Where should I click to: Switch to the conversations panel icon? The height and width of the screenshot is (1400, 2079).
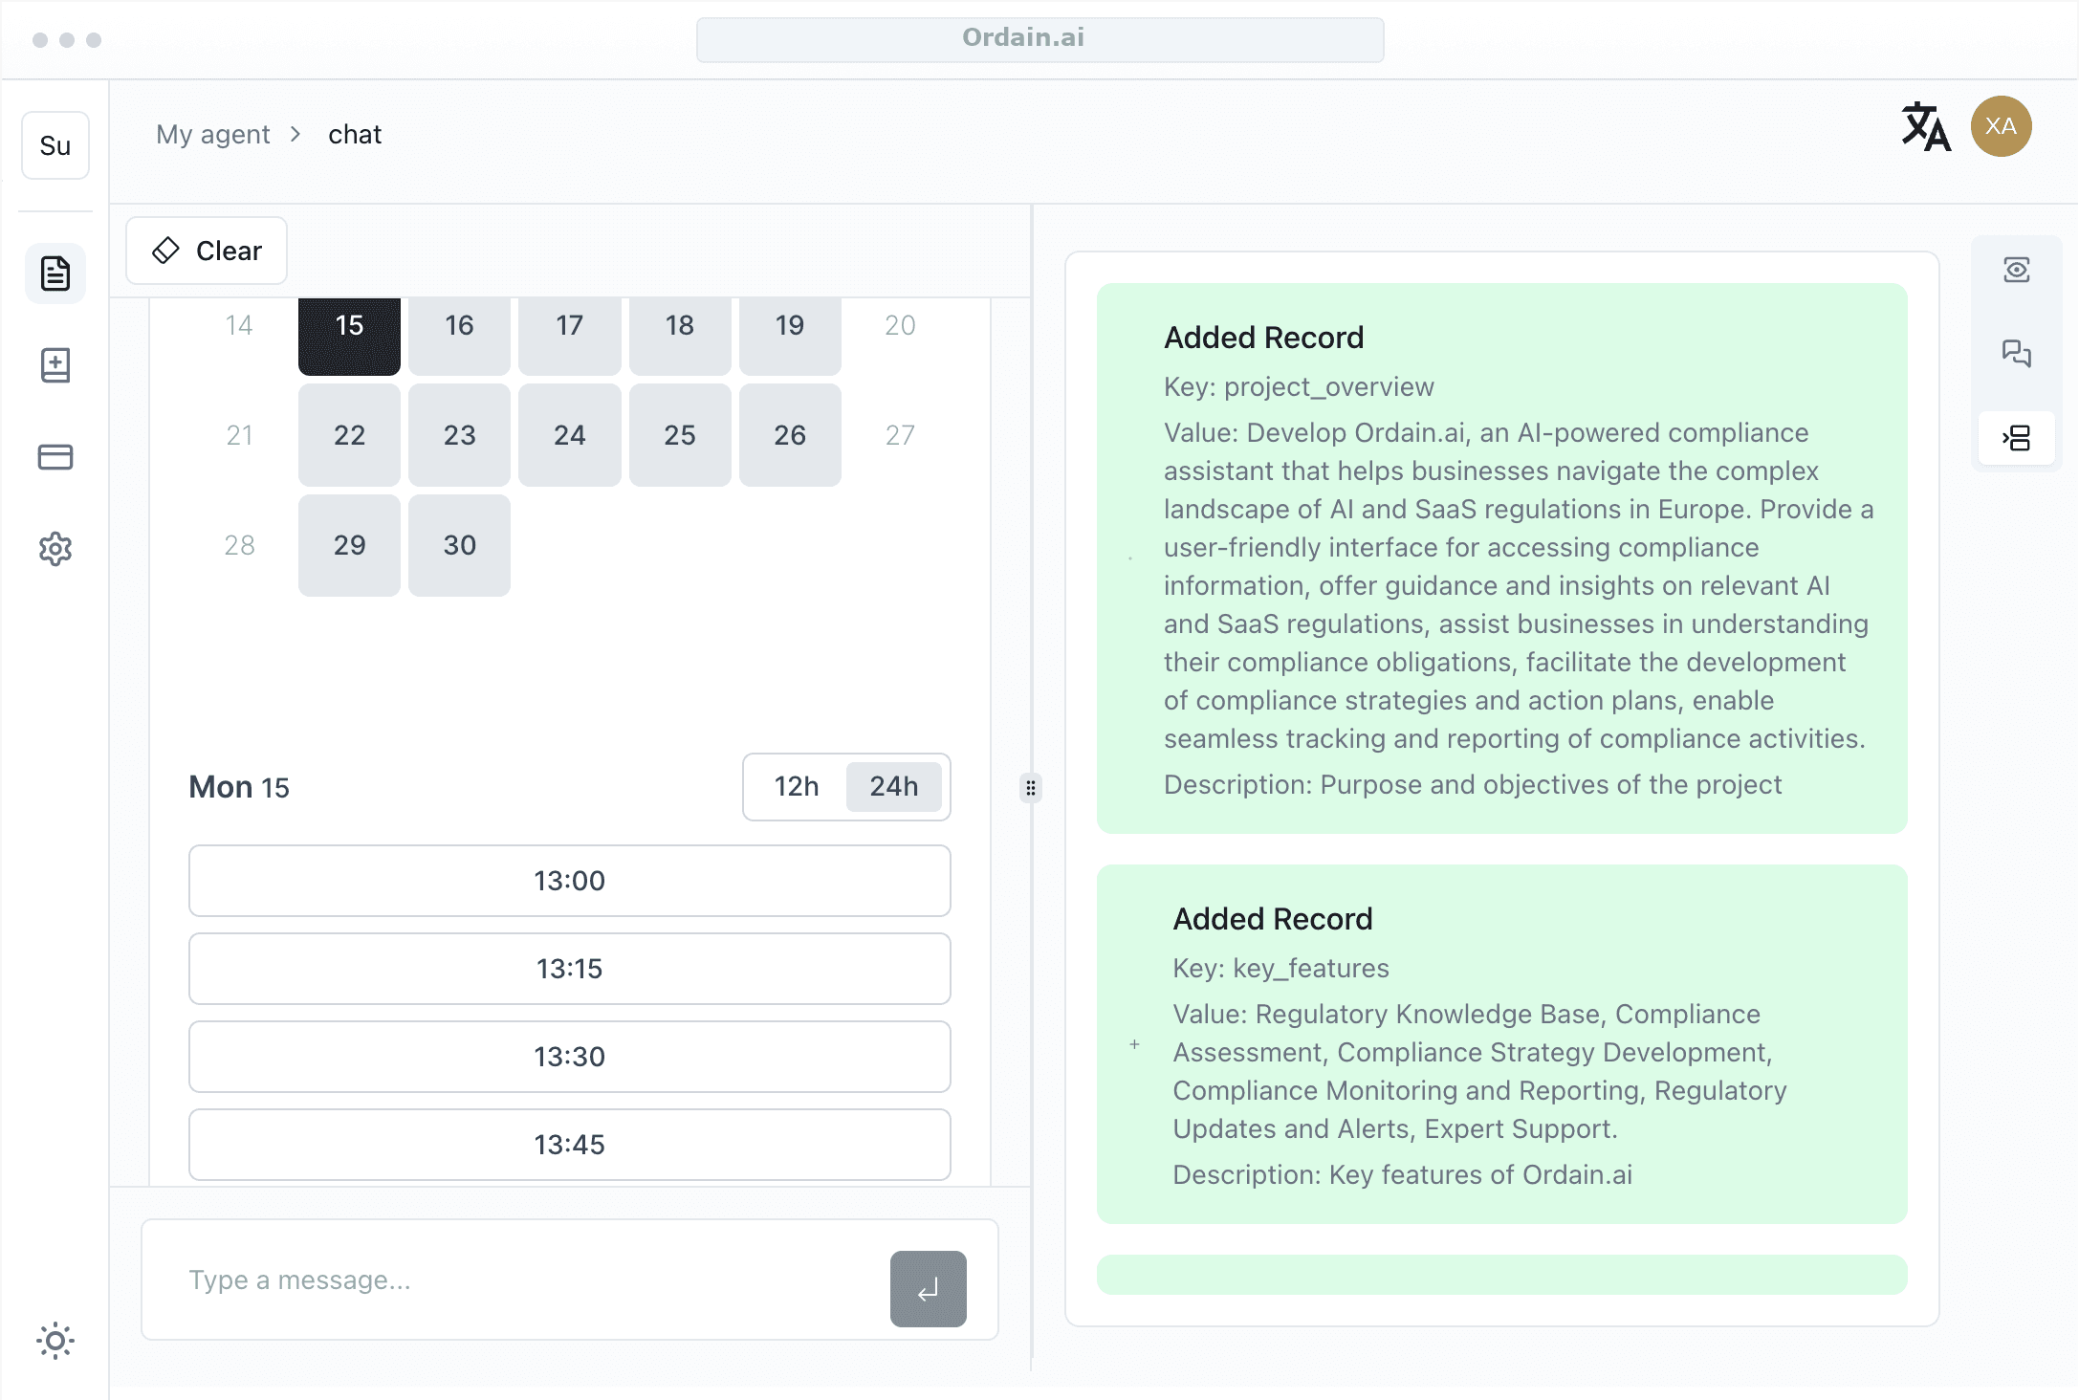pyautogui.click(x=2016, y=354)
